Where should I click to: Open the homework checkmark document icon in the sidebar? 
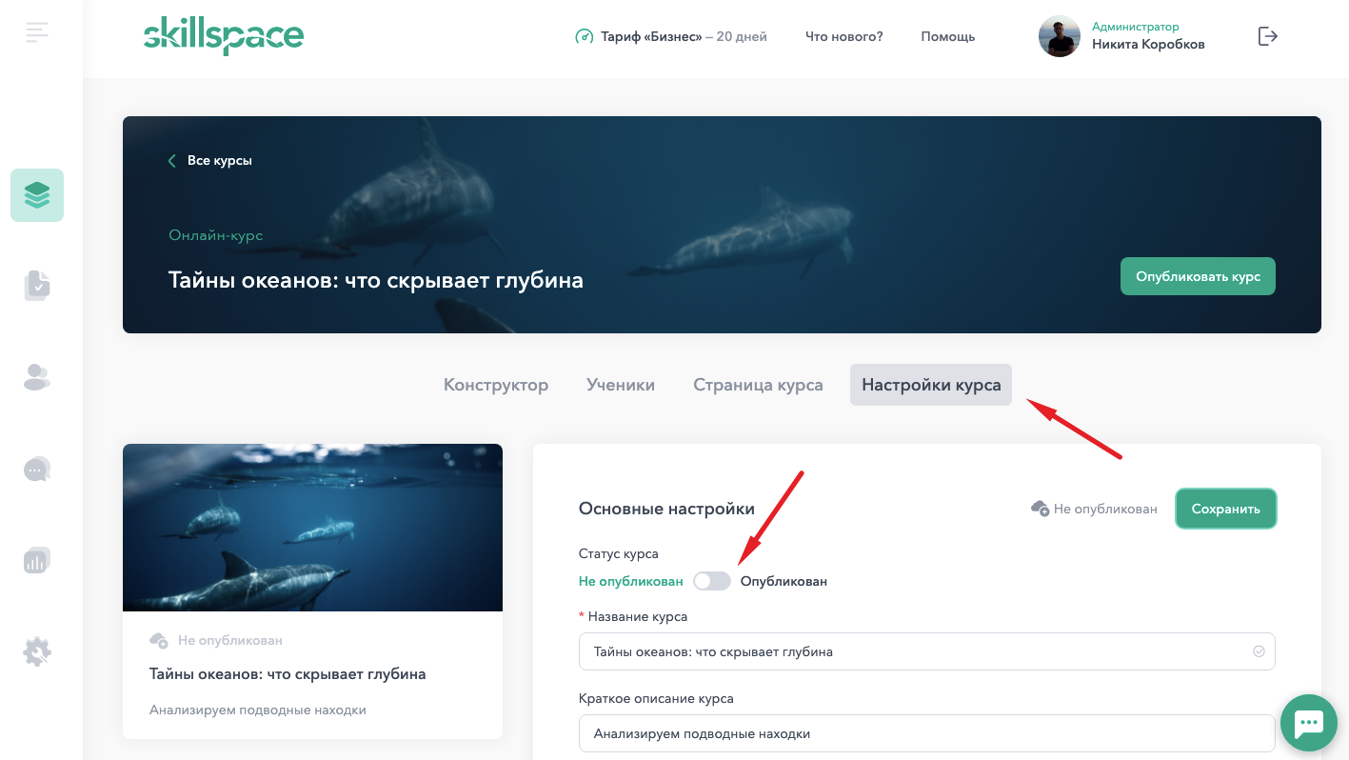(x=37, y=285)
